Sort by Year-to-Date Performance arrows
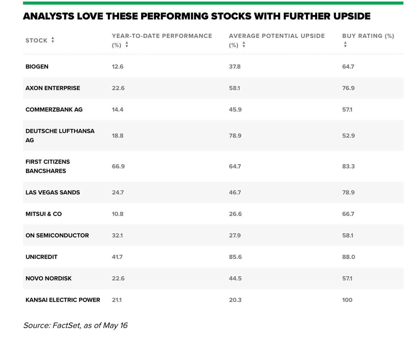Screen dimensions: 410x340 pos(127,45)
